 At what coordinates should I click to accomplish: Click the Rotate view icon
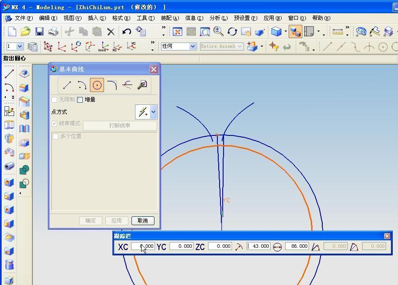[x=232, y=32]
